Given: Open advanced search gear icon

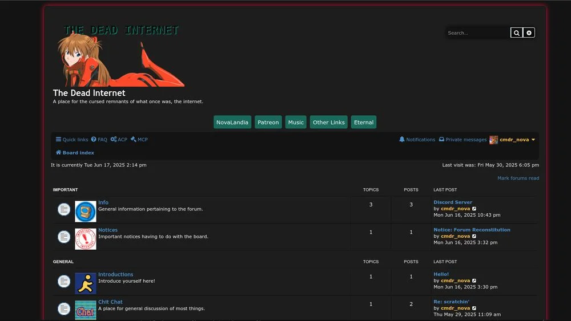Looking at the screenshot, I should (x=529, y=33).
